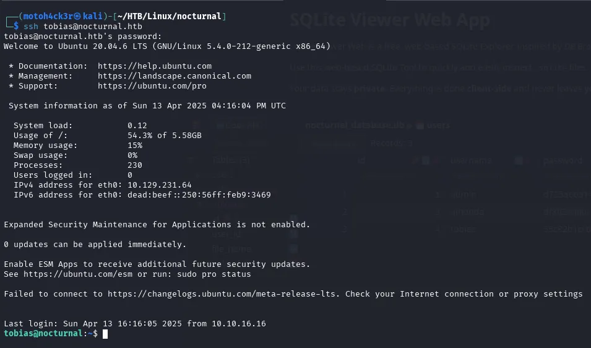Click the terminal block cursor
The image size is (591, 348).
tap(105, 334)
